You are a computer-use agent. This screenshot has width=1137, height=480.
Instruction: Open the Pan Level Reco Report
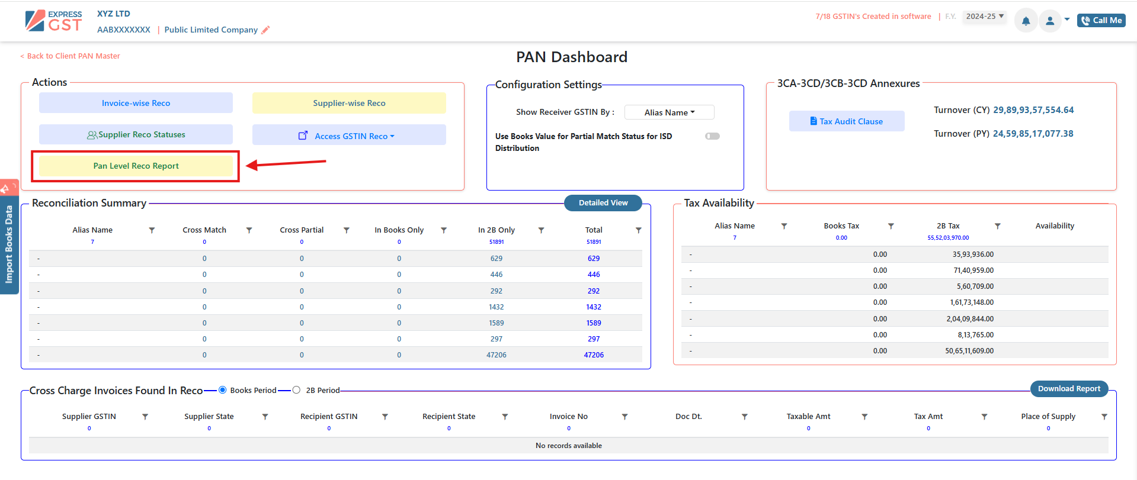point(136,166)
